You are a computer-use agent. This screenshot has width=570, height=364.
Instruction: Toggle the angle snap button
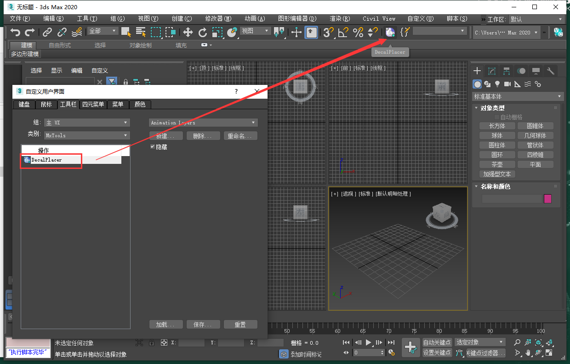[343, 32]
